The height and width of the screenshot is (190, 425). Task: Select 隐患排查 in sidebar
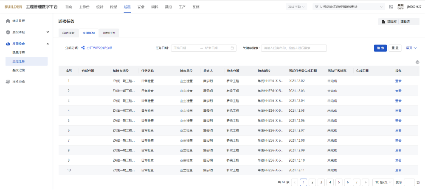(19, 52)
